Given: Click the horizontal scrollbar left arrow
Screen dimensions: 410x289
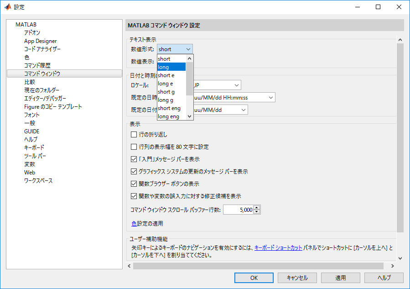Looking at the screenshot, I should coord(129,266).
